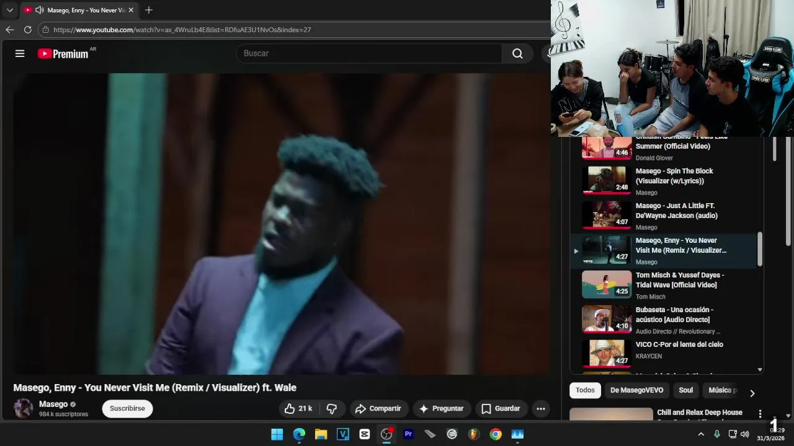Select the Todos filter chip
The width and height of the screenshot is (794, 446).
[x=585, y=390]
